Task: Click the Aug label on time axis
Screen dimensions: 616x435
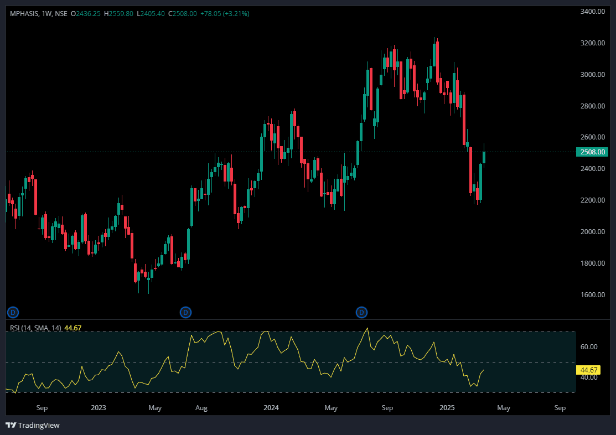Action: coord(201,407)
